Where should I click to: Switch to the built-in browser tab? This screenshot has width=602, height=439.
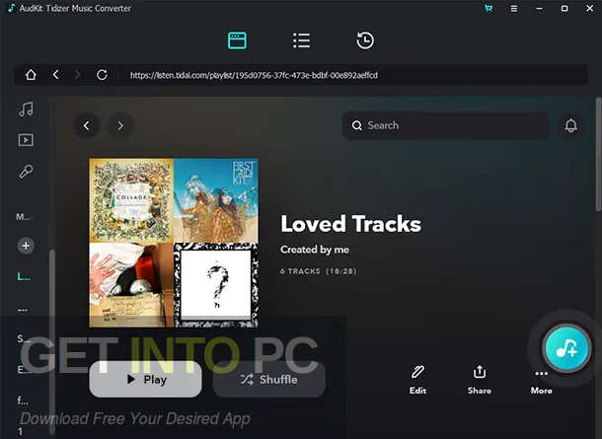point(237,40)
